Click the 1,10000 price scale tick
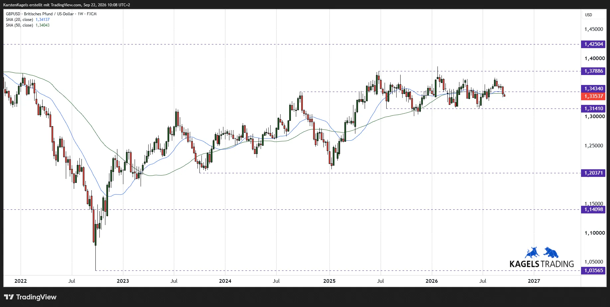Viewport: 610px width, 307px height. (x=595, y=233)
